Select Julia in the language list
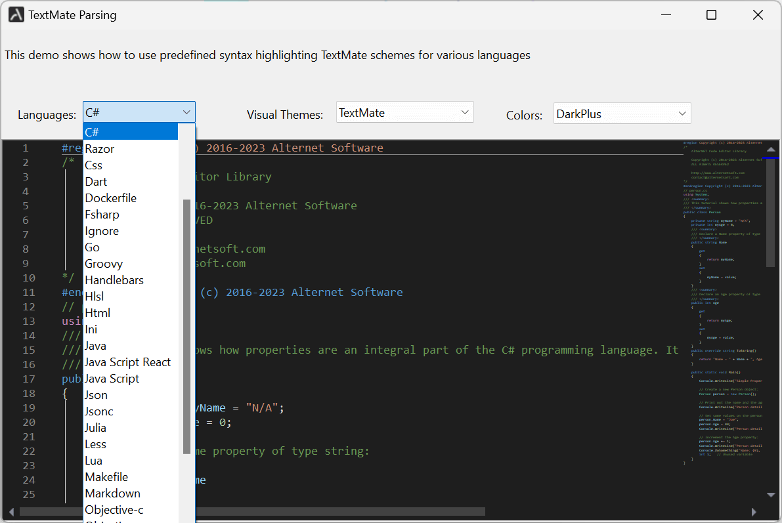The height and width of the screenshot is (523, 782). (131, 428)
